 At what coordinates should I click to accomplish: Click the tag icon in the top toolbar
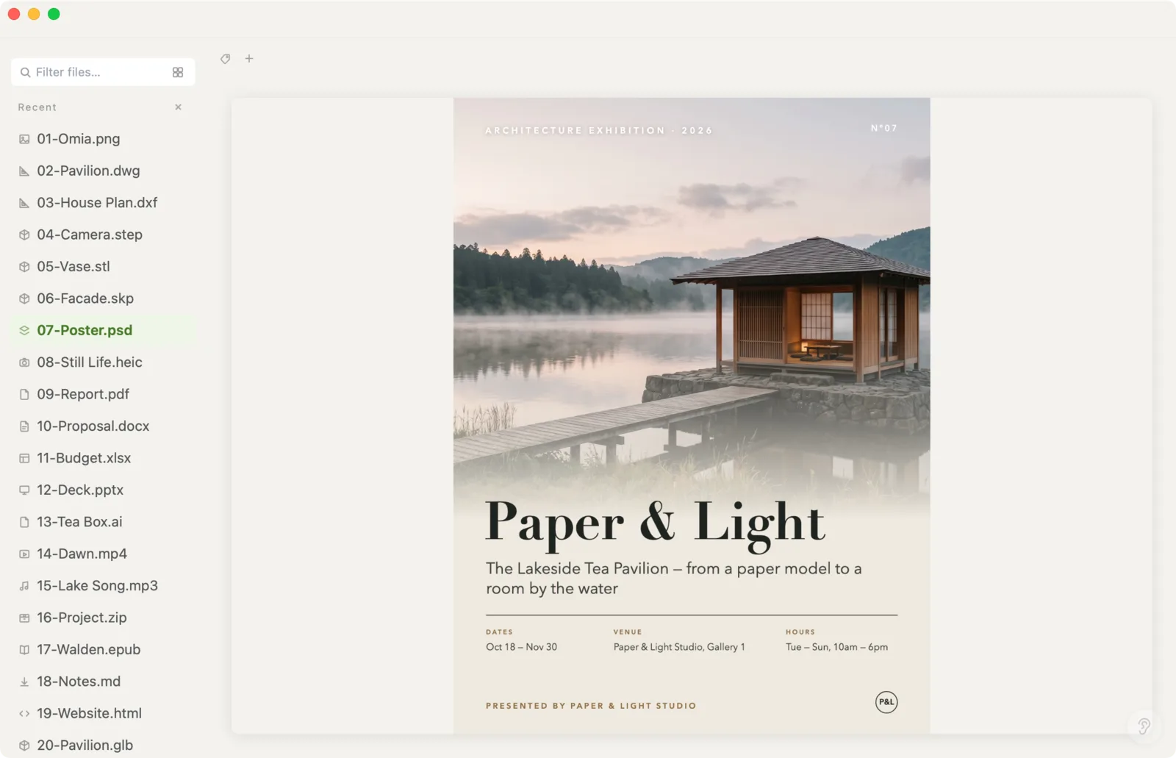(226, 59)
